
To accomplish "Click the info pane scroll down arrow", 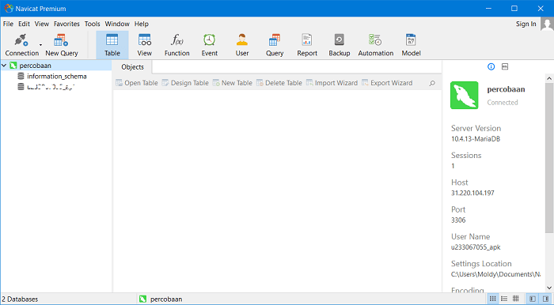I will click(548, 288).
